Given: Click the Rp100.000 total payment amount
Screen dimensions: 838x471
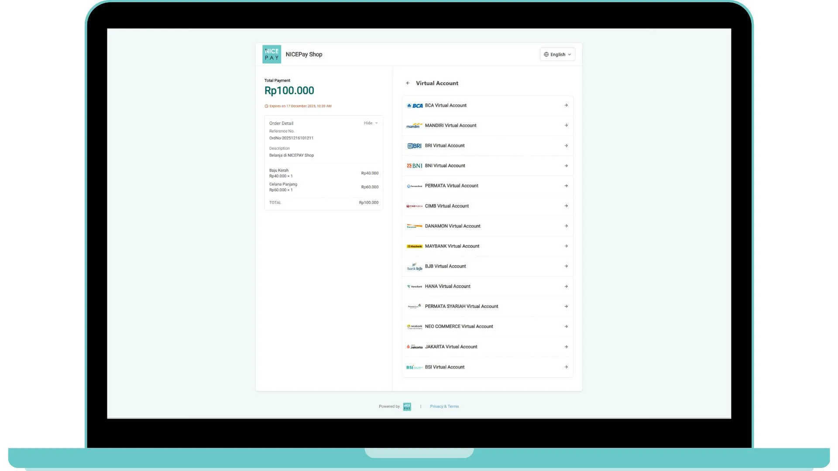Looking at the screenshot, I should click(x=289, y=91).
